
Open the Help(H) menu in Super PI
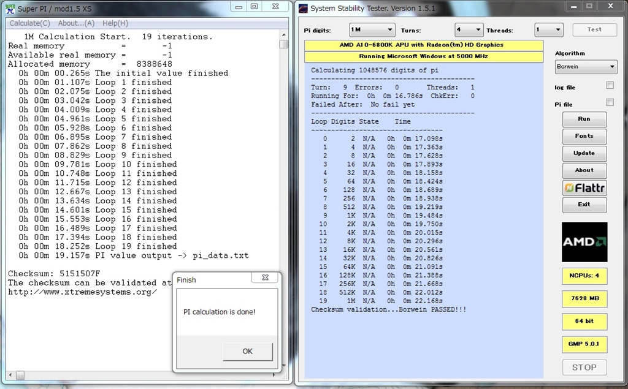coord(115,23)
